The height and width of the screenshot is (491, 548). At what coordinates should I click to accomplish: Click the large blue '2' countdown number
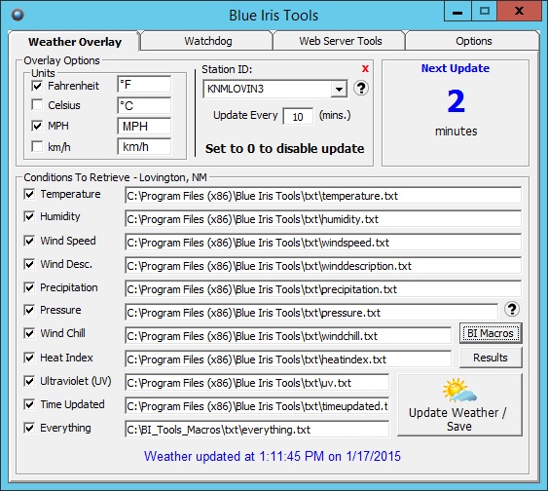pos(457,101)
